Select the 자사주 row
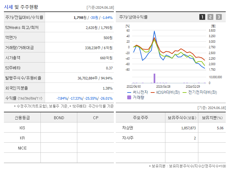The width and height of the screenshot is (229, 171). point(171,138)
